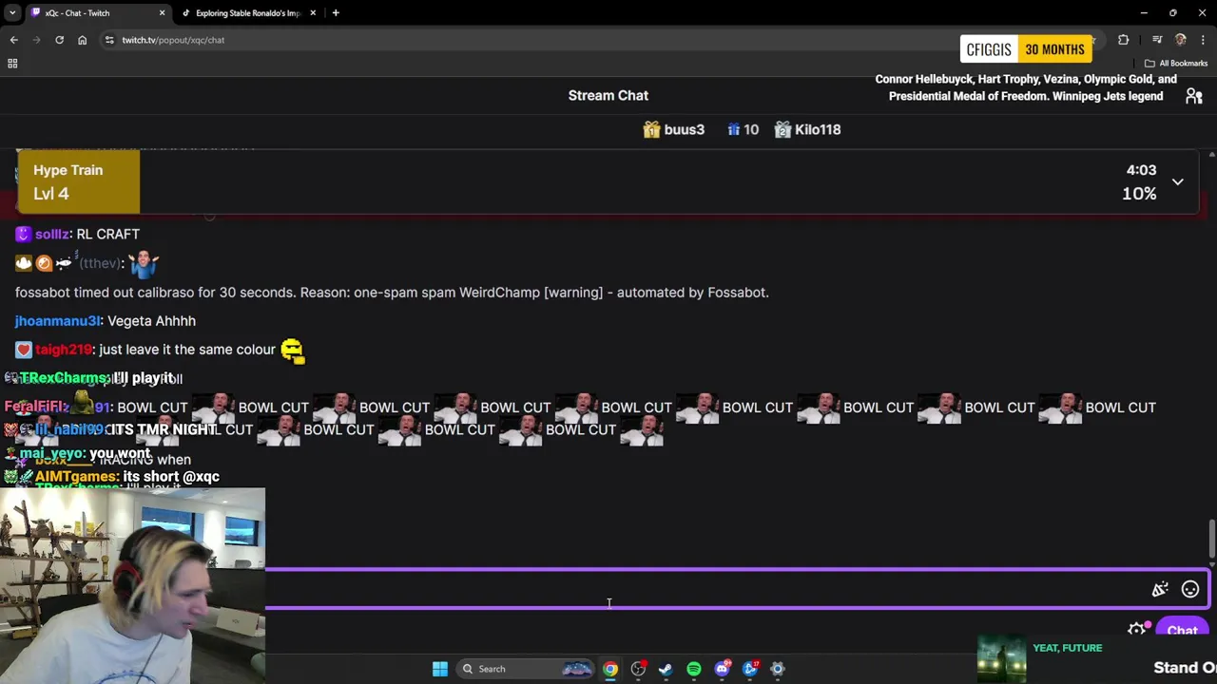Go to browser home page
Screen dimensions: 1217x684
point(82,40)
